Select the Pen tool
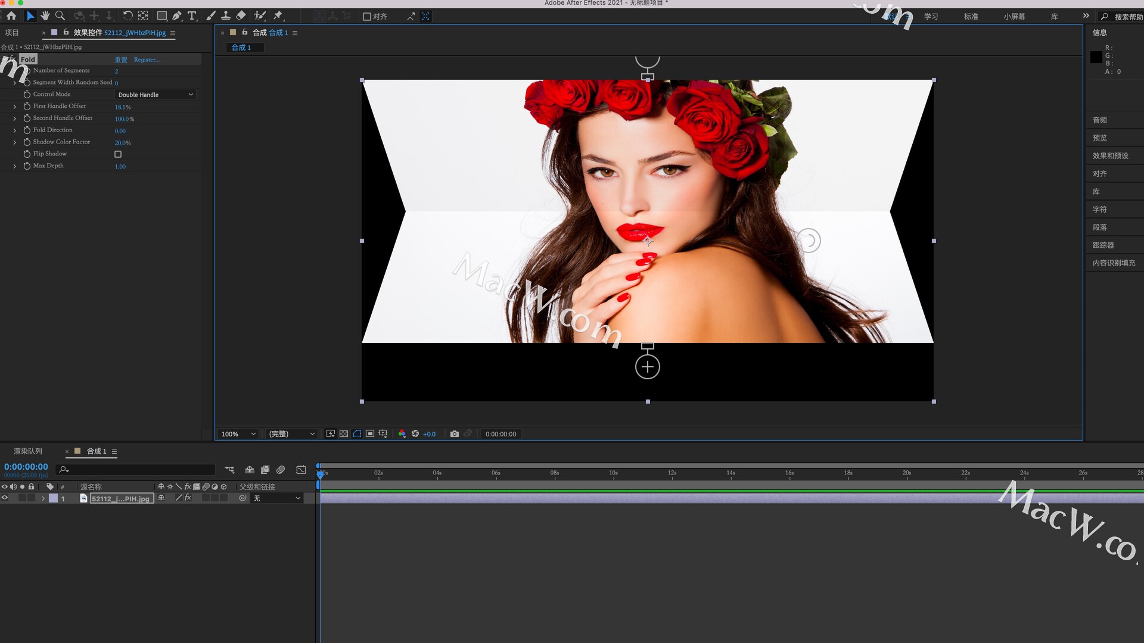1144x643 pixels. point(177,16)
